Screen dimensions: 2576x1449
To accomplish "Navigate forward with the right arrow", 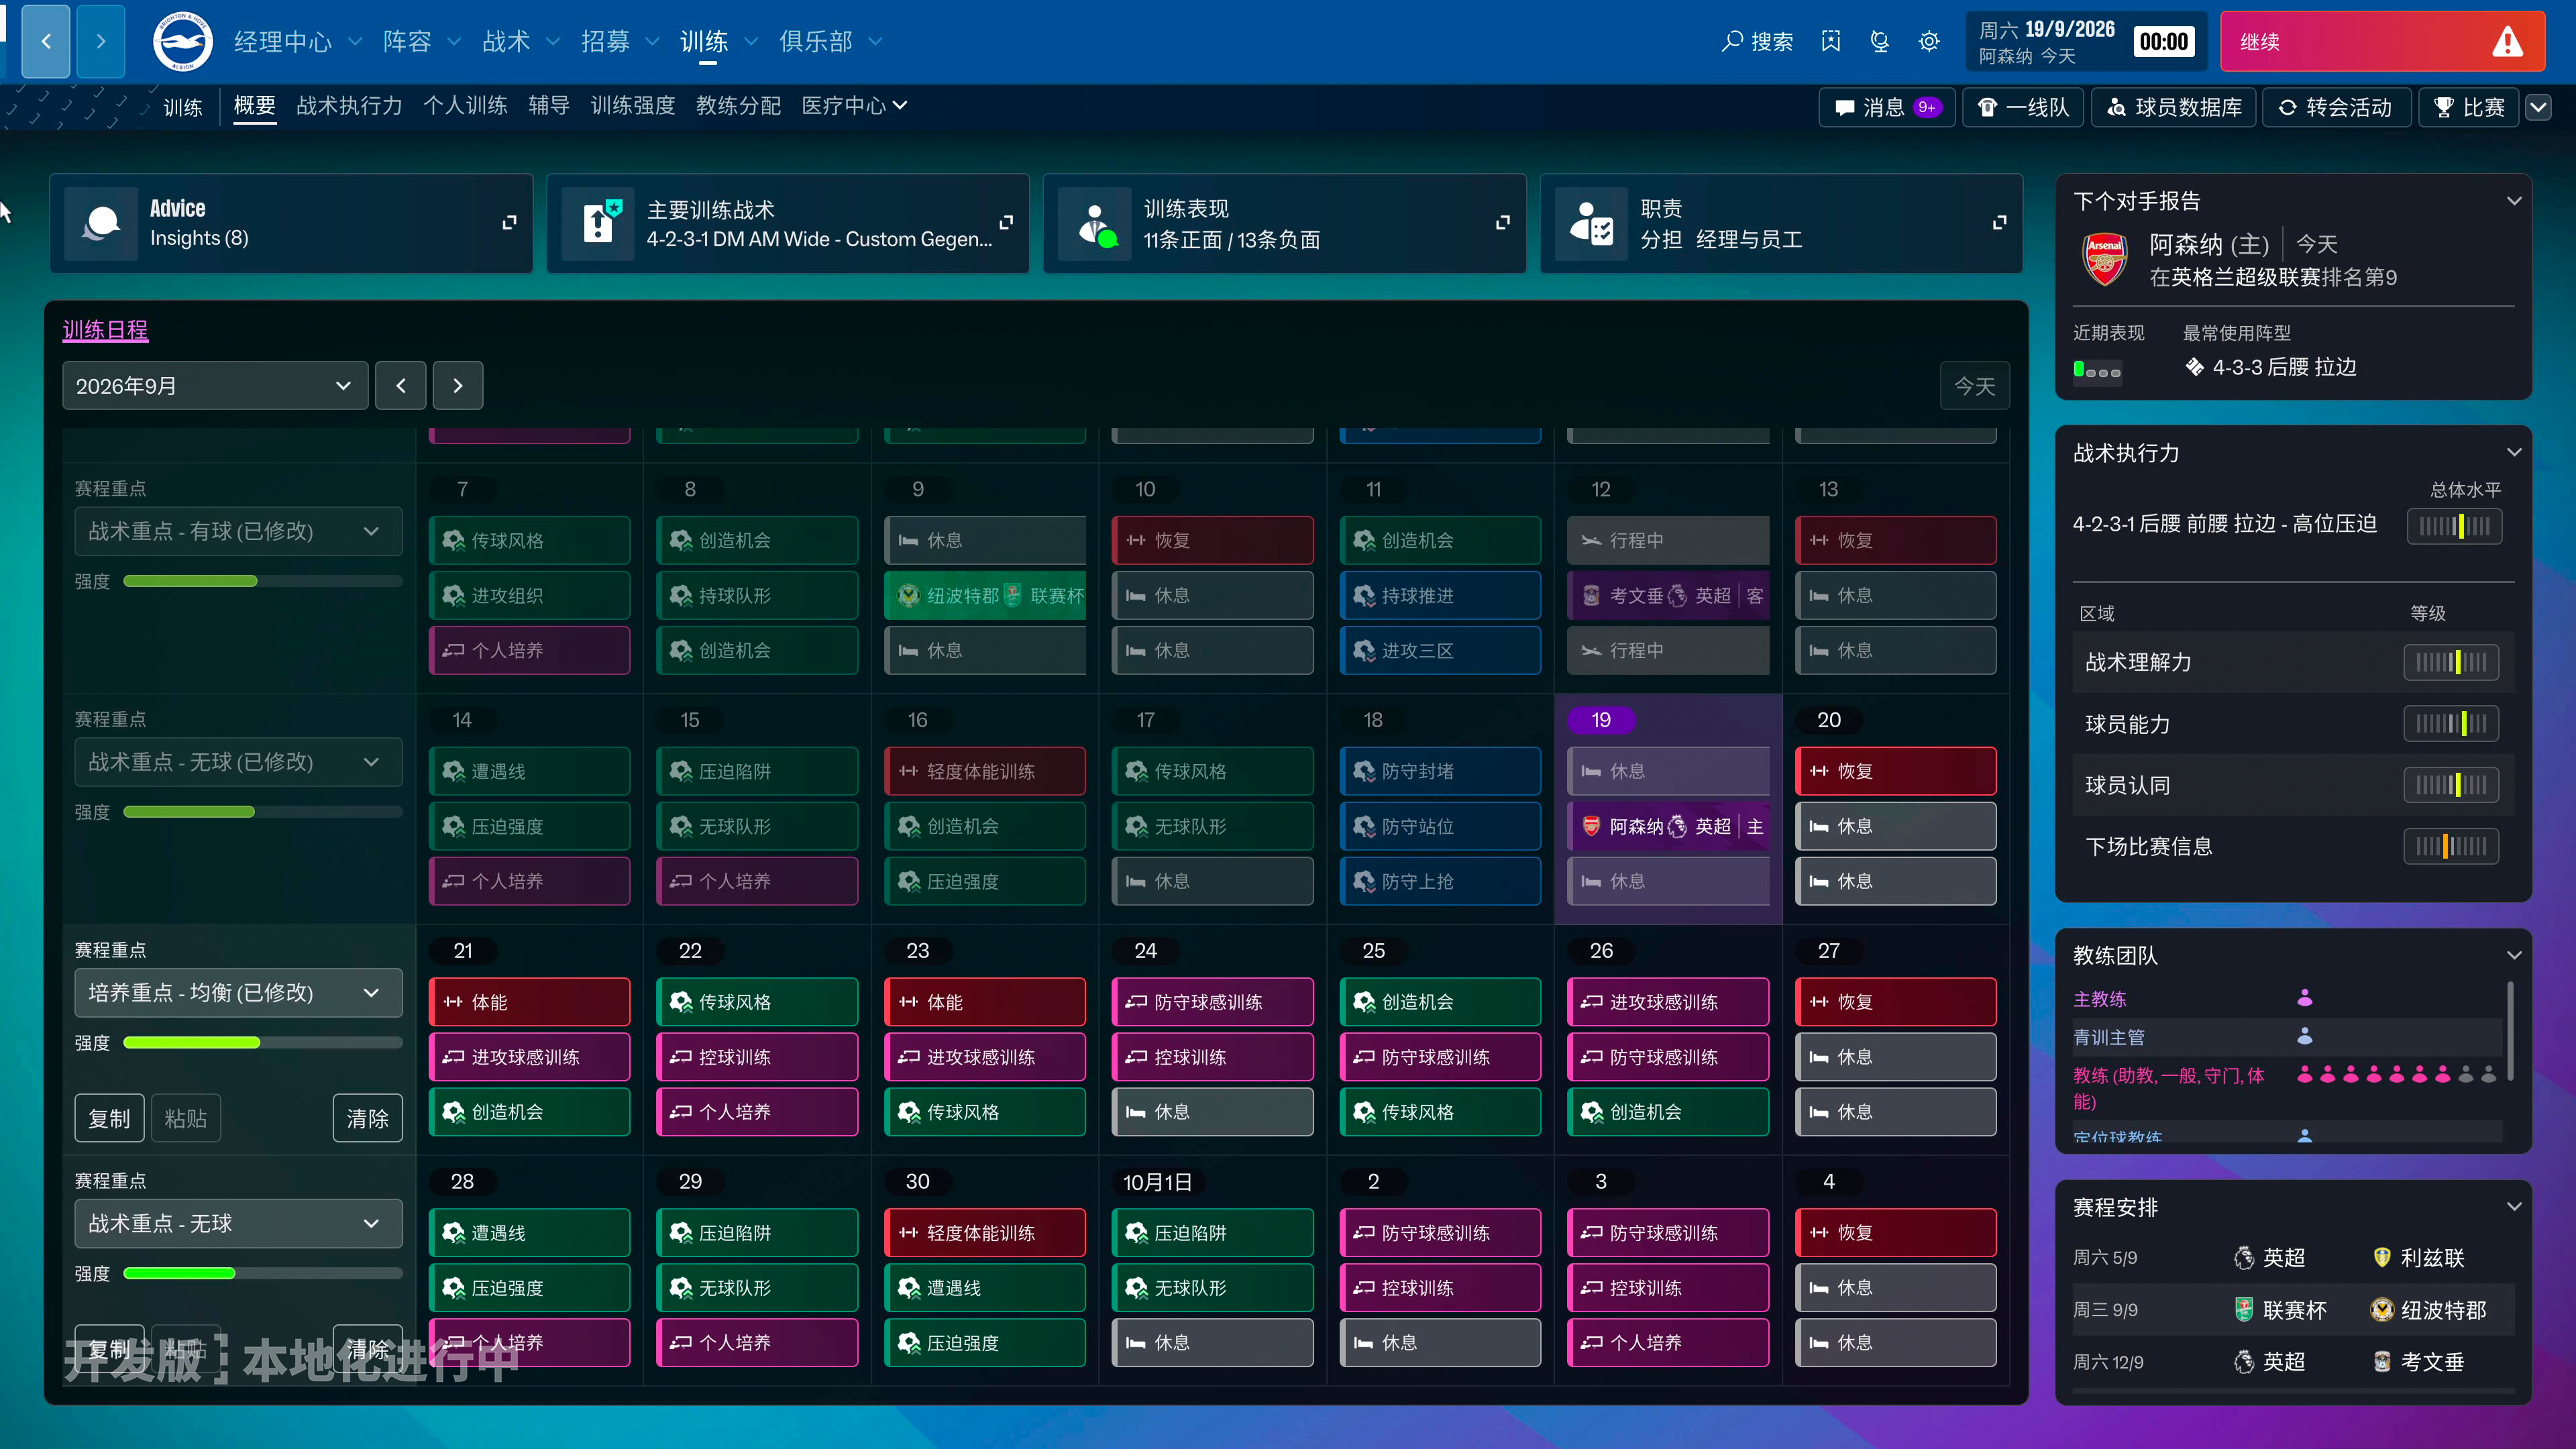I will 101,41.
